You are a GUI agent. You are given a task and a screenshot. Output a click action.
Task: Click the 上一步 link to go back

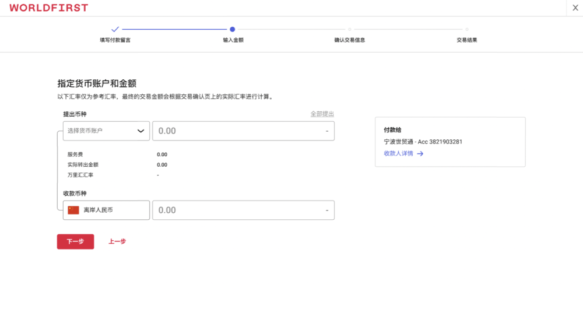coord(117,241)
